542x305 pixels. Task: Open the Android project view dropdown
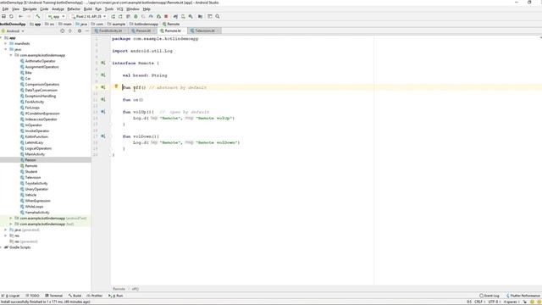point(14,31)
